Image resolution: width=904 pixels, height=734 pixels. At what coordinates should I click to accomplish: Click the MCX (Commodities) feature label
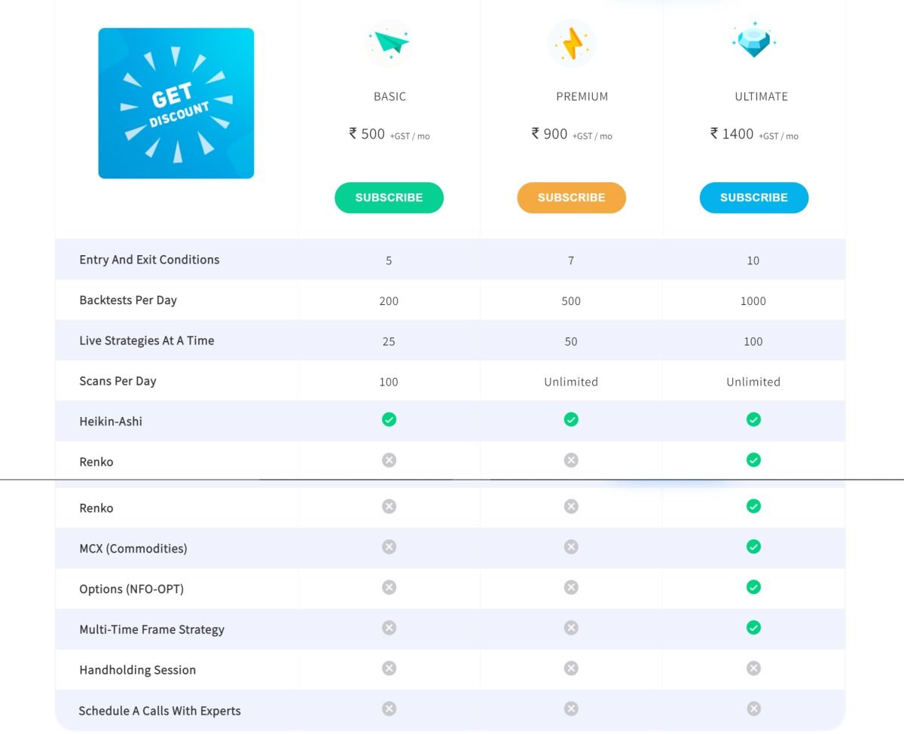133,549
